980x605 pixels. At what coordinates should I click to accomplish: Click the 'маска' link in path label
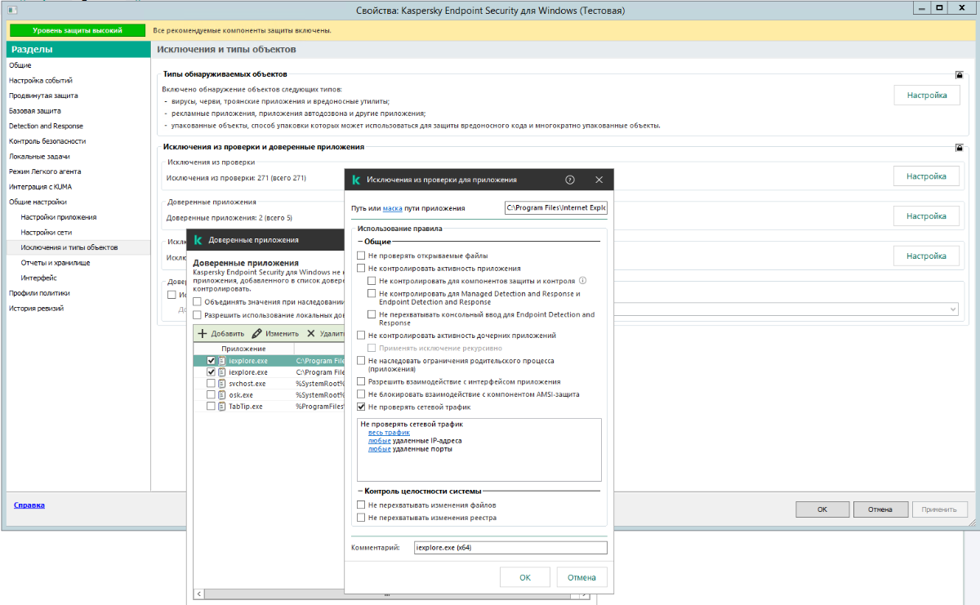[x=392, y=208]
